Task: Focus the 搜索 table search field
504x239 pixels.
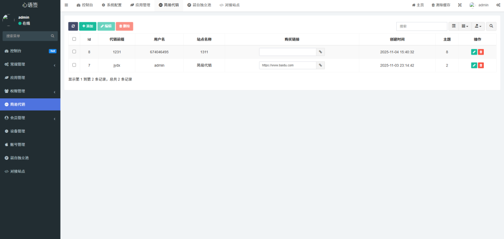Action: pyautogui.click(x=422, y=27)
